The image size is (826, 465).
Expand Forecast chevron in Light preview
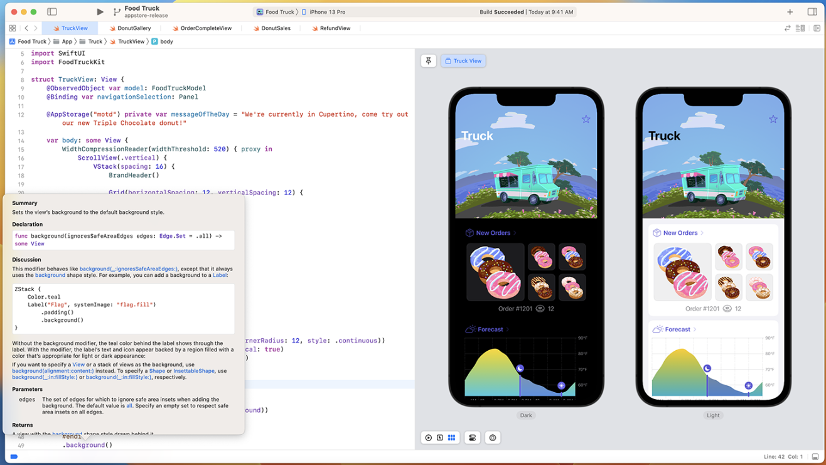(x=695, y=329)
